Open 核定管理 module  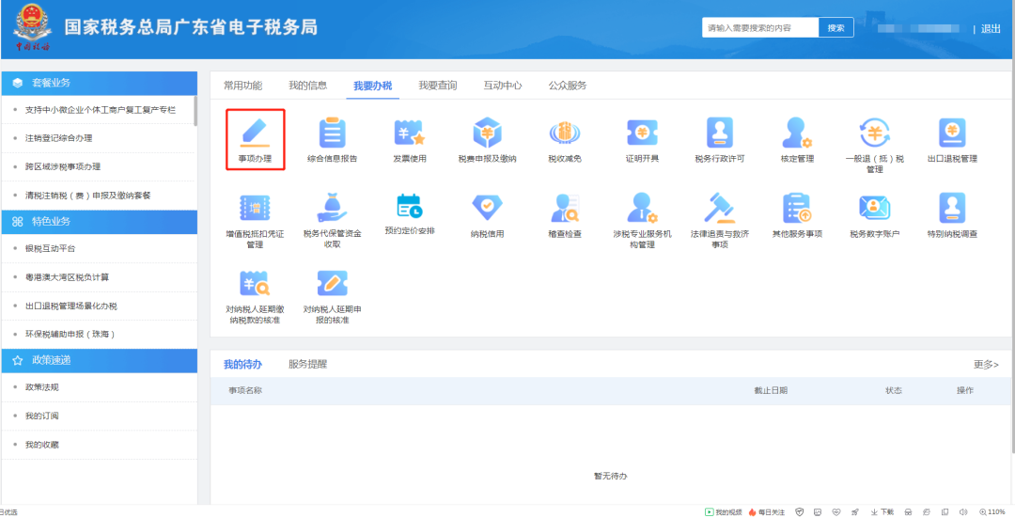[x=797, y=140]
